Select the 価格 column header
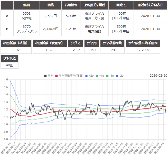 (x=51, y=5)
